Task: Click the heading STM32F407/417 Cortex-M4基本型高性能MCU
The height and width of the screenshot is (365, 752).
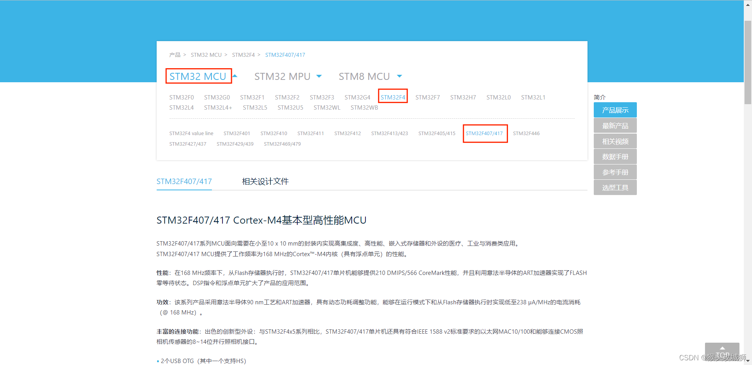Action: pos(261,220)
